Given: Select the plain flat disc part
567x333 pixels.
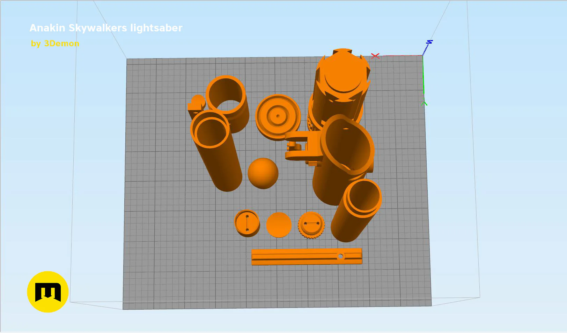Looking at the screenshot, I should point(279,225).
